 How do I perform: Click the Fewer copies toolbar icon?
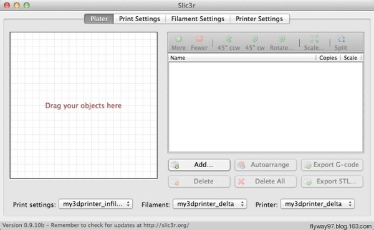pyautogui.click(x=199, y=39)
